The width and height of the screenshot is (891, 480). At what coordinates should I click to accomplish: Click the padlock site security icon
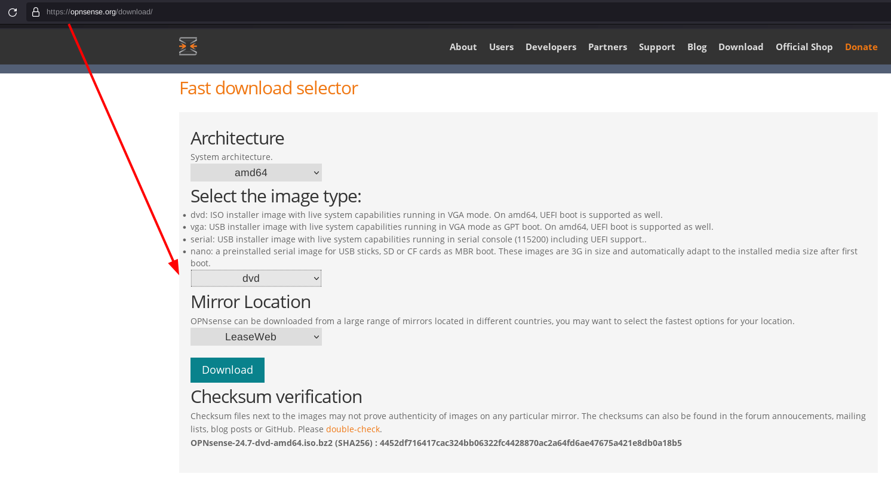coord(35,12)
